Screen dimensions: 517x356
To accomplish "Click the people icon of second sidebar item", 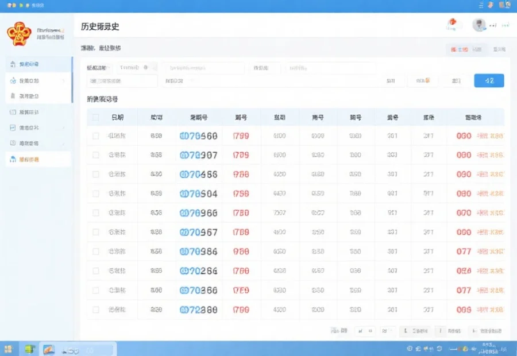I will tap(13, 80).
